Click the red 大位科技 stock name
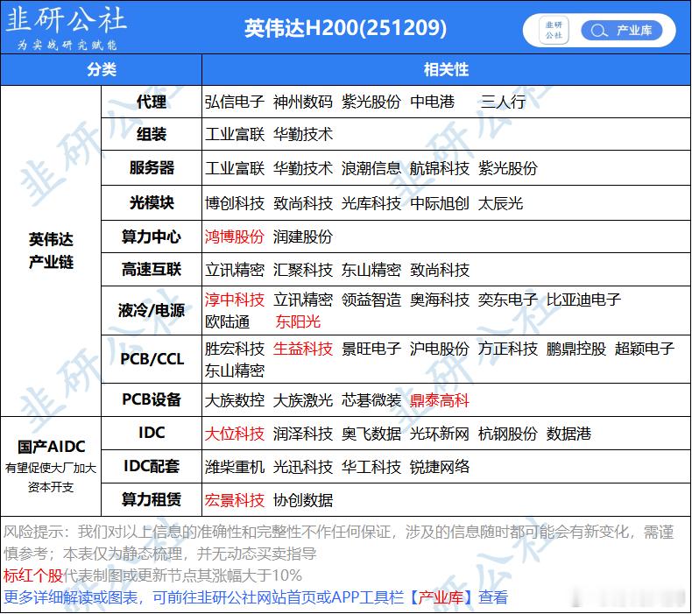The width and height of the screenshot is (692, 614). click(x=235, y=434)
